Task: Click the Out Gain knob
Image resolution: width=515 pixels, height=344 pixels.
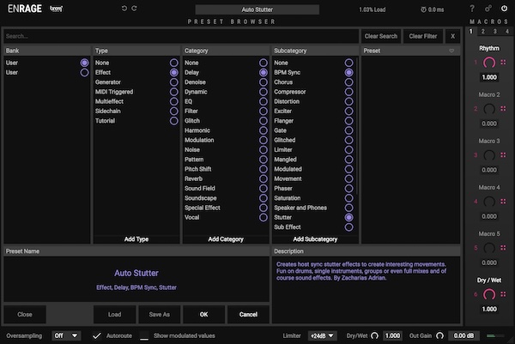Action: (439, 335)
